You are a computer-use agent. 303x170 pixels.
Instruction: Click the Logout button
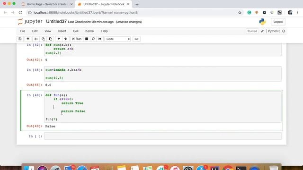[x=278, y=22]
